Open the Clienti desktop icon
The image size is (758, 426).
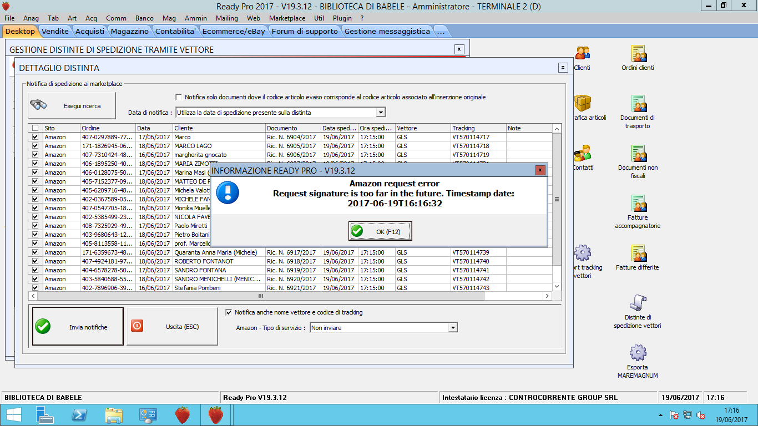[582, 54]
